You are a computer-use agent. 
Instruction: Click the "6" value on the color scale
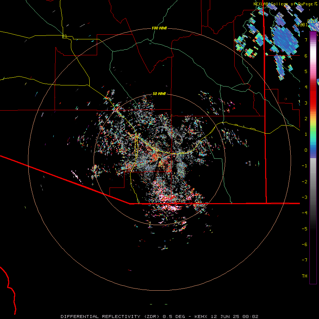point(306,56)
